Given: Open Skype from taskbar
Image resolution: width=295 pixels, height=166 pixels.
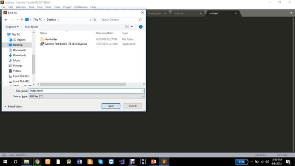Looking at the screenshot, I should tap(100, 162).
